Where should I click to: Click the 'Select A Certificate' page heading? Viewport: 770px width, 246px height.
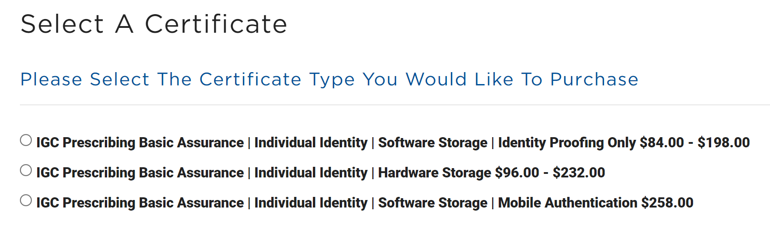(154, 24)
